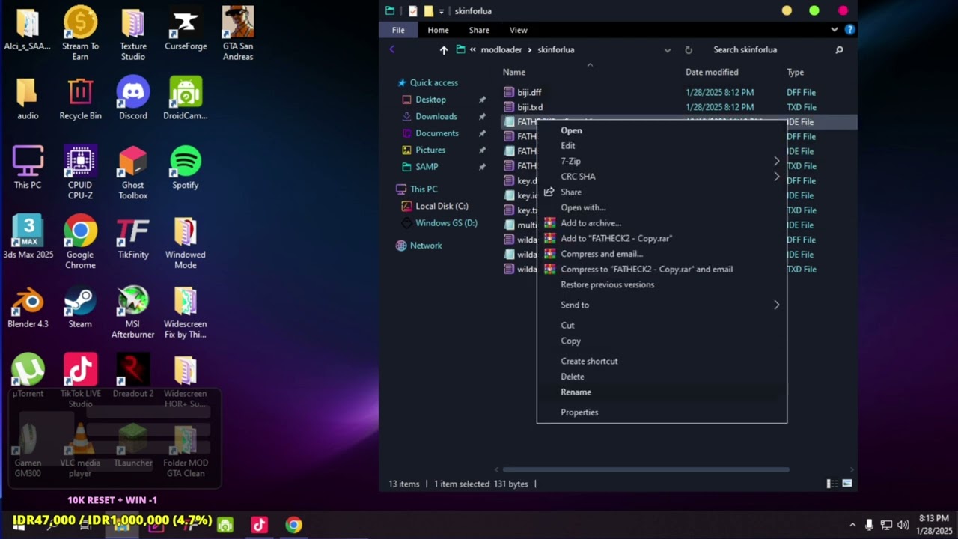
Task: Select Cut in context menu
Action: click(x=662, y=325)
